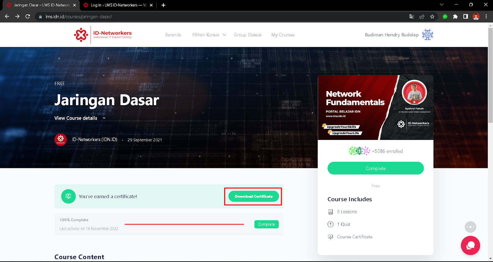Image resolution: width=493 pixels, height=262 pixels.
Task: Switch to the Log In LMS ID-Networkers tab
Action: coord(118,5)
